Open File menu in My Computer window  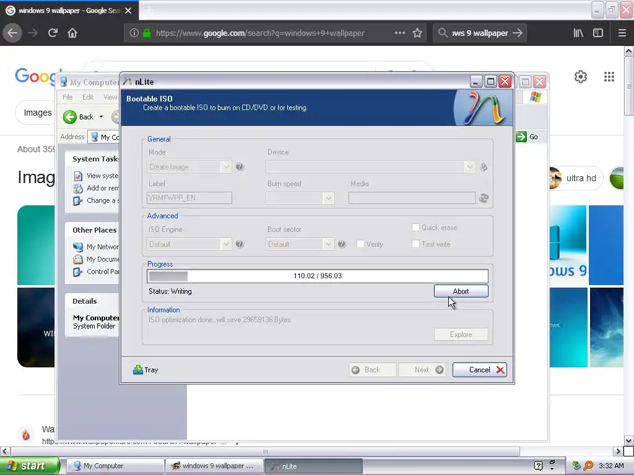click(67, 97)
